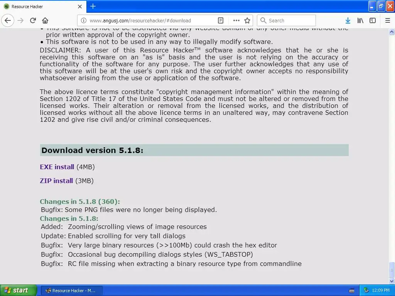Click the 'Download version 5.1.8:' heading
The image size is (395, 296).
93,150
